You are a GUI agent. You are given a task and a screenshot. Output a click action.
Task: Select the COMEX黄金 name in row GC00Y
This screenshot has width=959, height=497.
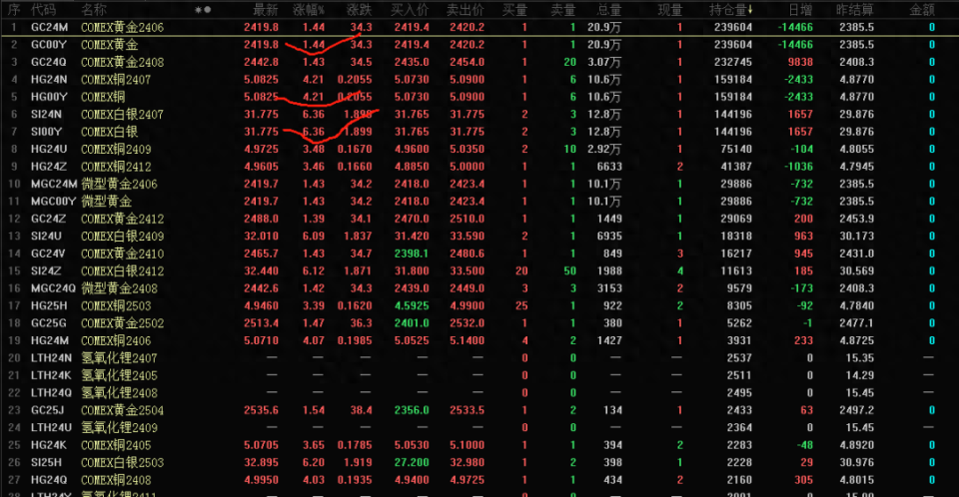110,45
